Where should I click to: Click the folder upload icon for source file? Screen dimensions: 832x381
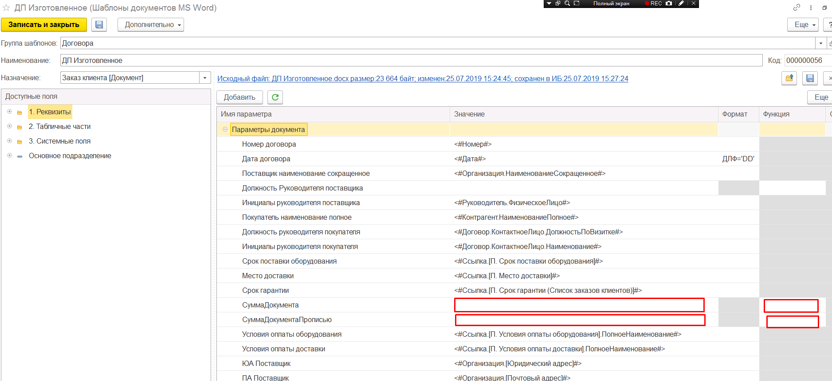(789, 78)
